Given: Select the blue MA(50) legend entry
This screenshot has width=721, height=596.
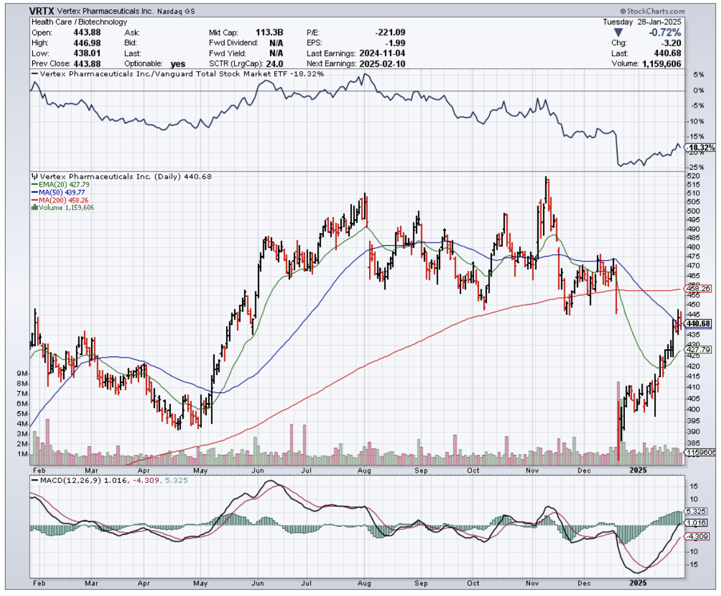Looking at the screenshot, I should [57, 192].
